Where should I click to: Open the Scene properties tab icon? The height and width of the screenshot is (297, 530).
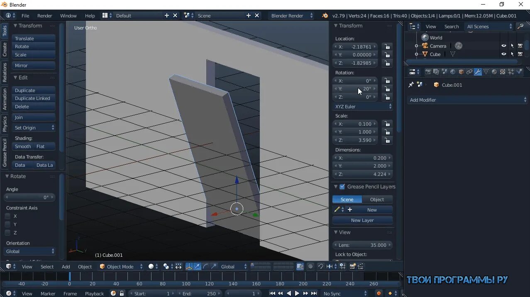pyautogui.click(x=445, y=72)
